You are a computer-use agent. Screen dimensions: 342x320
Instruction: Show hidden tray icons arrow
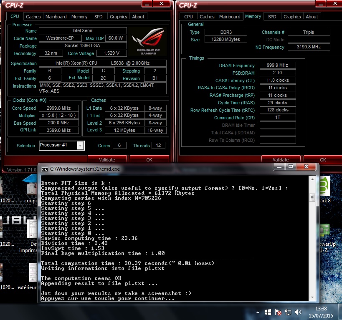pos(258,312)
